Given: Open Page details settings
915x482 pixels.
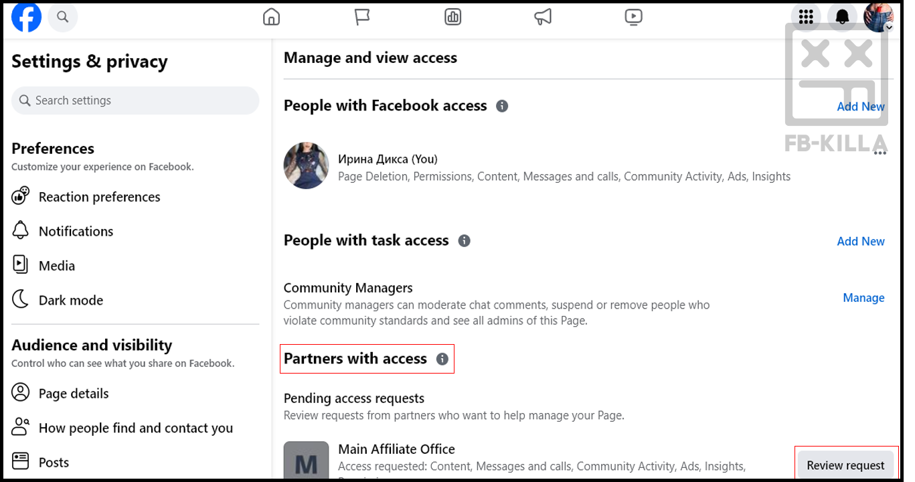Looking at the screenshot, I should (x=74, y=394).
